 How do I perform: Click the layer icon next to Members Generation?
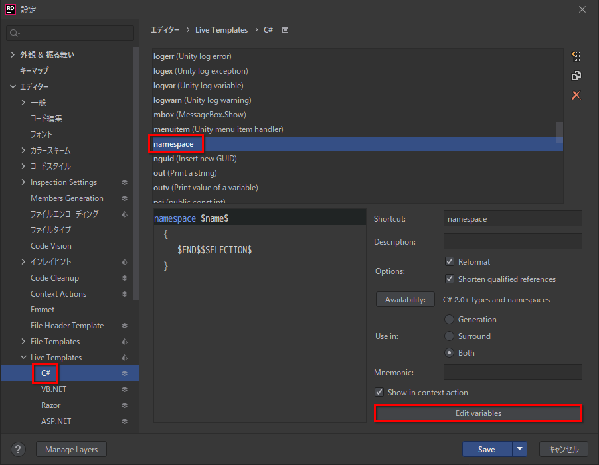pos(124,198)
